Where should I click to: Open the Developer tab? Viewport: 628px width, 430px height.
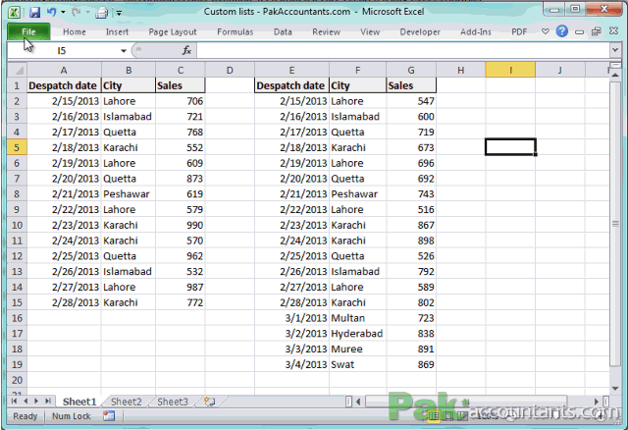(x=420, y=32)
